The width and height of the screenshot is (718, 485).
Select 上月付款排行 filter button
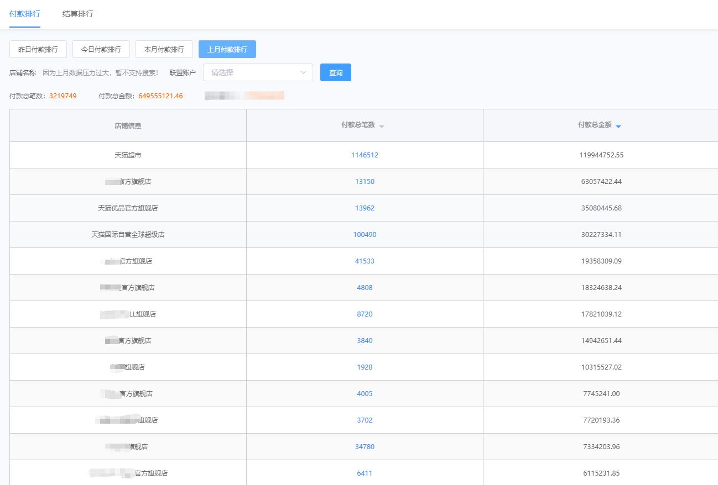(x=227, y=49)
